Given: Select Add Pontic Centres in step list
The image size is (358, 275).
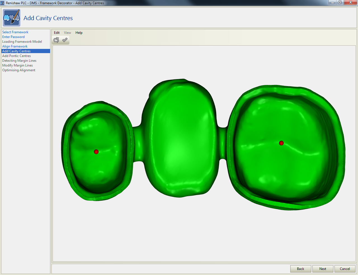Looking at the screenshot, I should [17, 56].
